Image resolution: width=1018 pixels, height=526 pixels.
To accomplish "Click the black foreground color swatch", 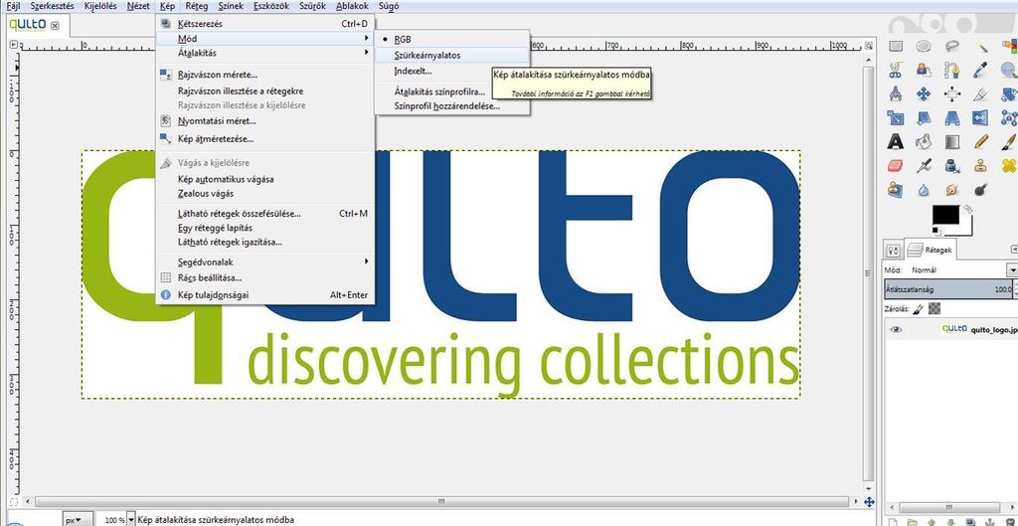I will [x=946, y=216].
